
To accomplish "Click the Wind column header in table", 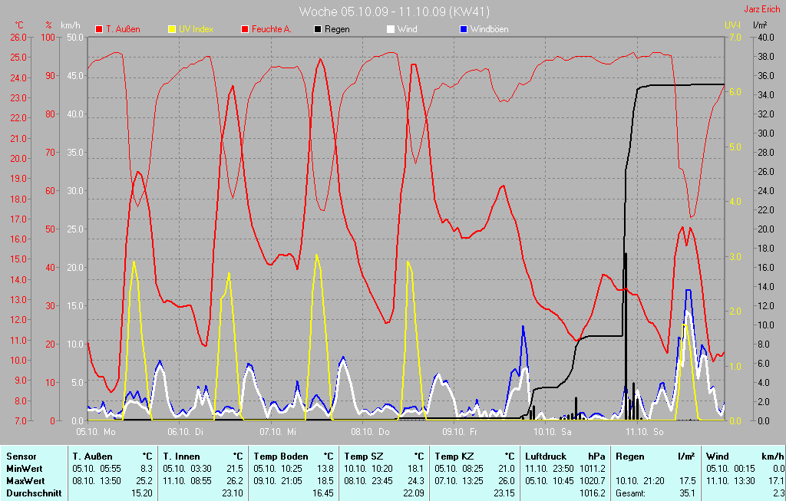I will pos(718,457).
